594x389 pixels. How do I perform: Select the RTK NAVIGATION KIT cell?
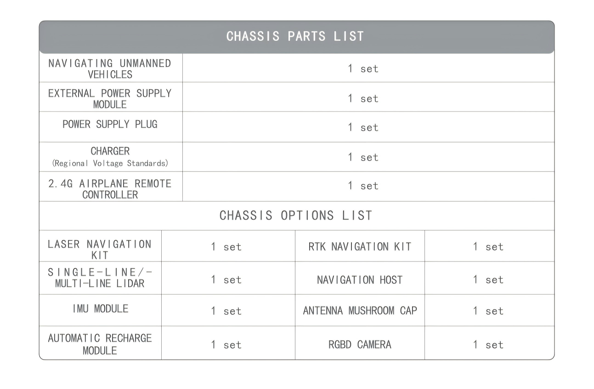pos(359,246)
